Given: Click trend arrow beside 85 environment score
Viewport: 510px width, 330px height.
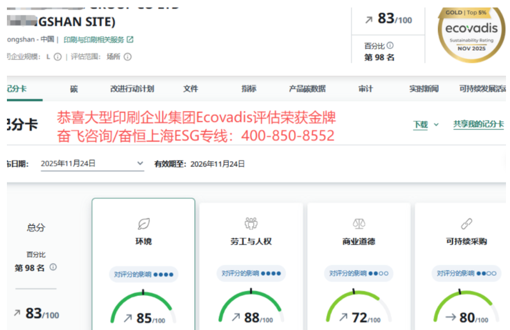Looking at the screenshot, I should click(x=128, y=318).
